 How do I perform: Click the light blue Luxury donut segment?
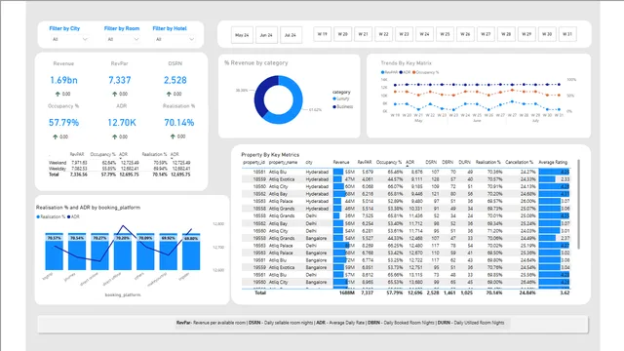pyautogui.click(x=294, y=104)
